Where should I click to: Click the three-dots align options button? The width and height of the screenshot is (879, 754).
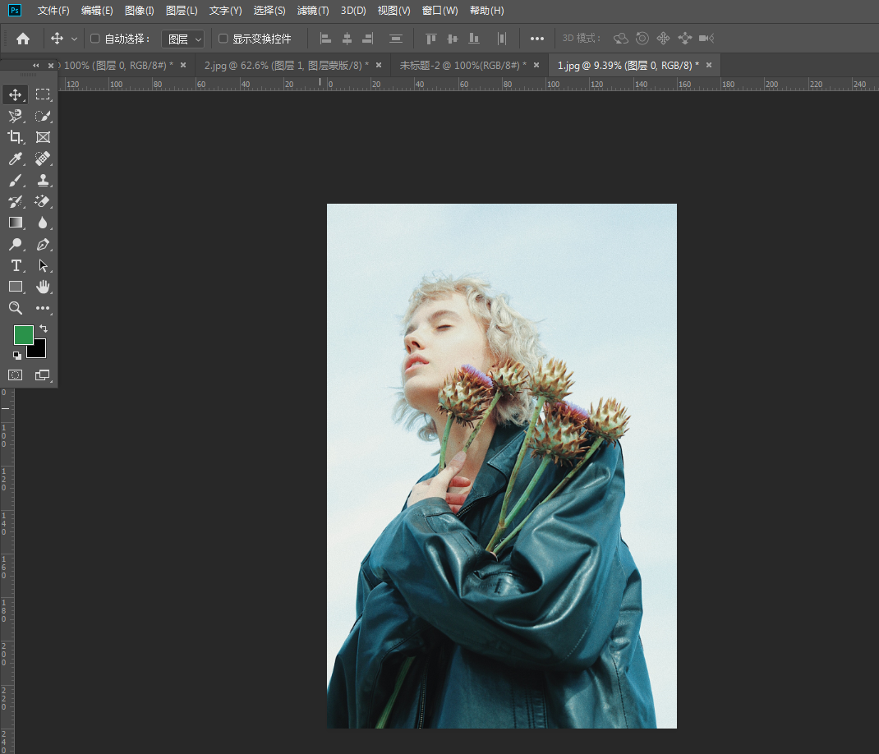click(536, 39)
